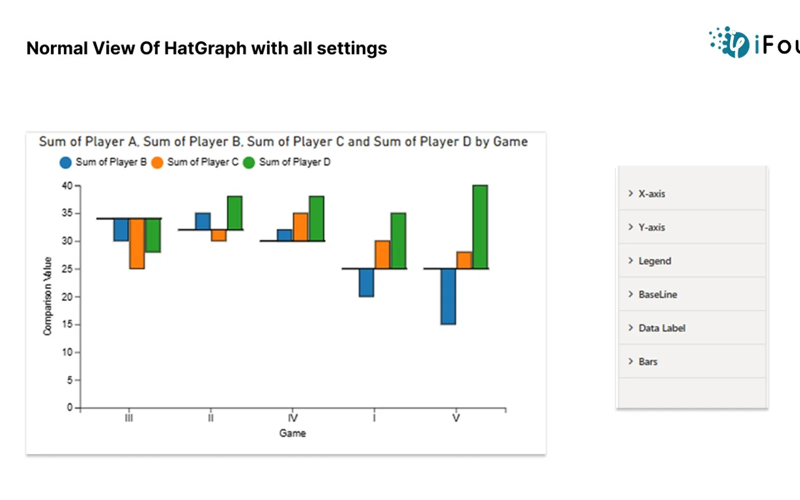
Task: Expand the Y-axis settings section
Action: point(692,227)
